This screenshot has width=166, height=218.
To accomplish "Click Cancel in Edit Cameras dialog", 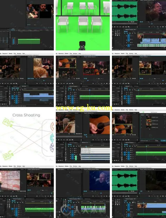I will tap(157, 141).
